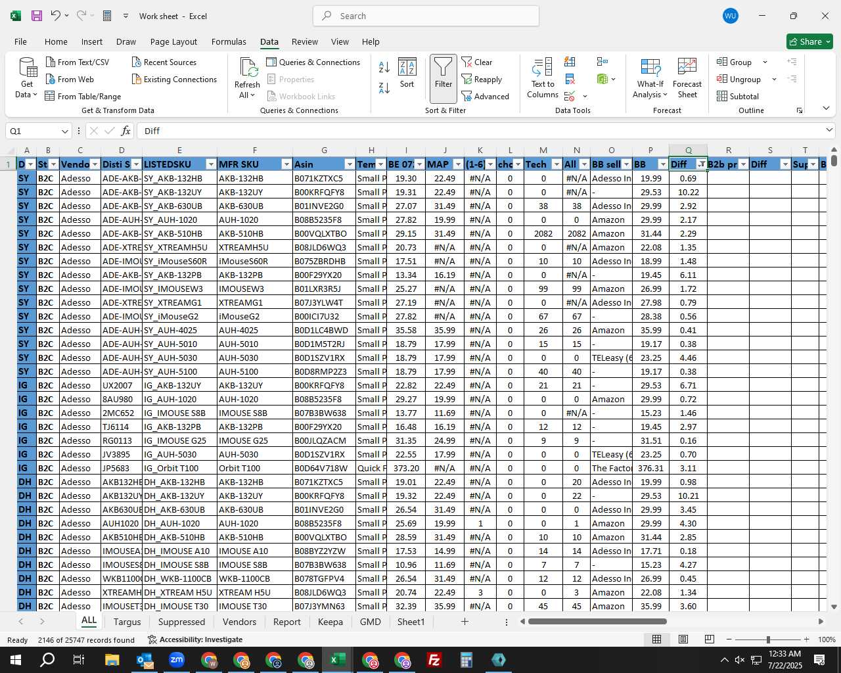
Task: Click the Share button
Action: click(809, 41)
